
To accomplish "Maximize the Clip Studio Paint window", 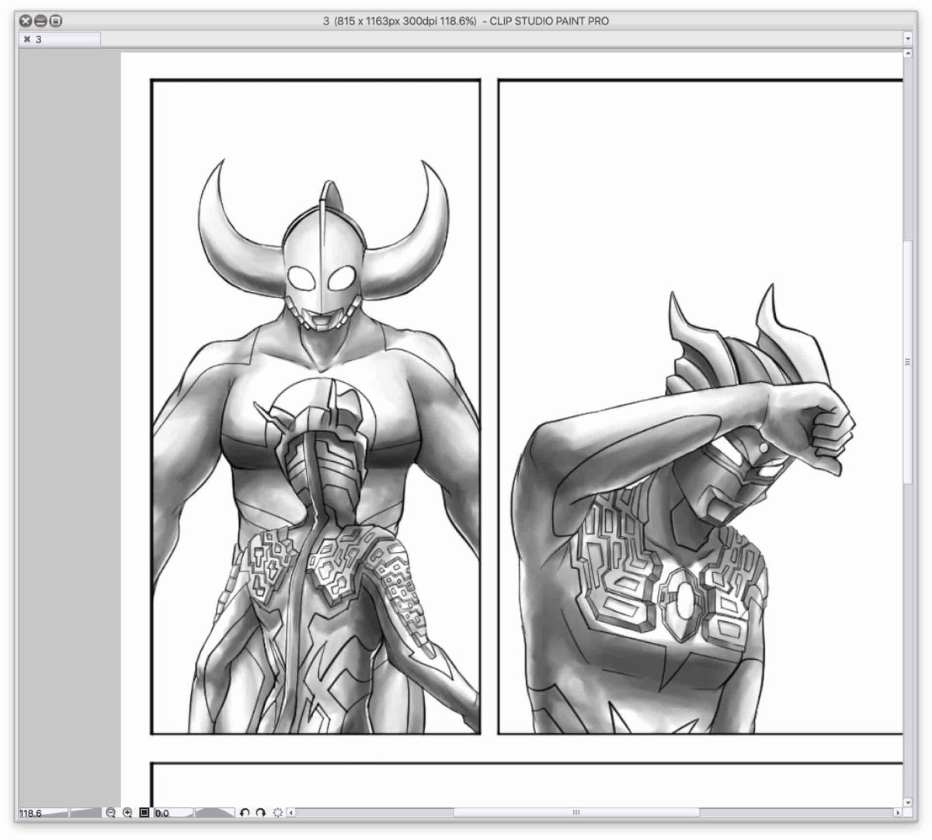I will [x=55, y=21].
